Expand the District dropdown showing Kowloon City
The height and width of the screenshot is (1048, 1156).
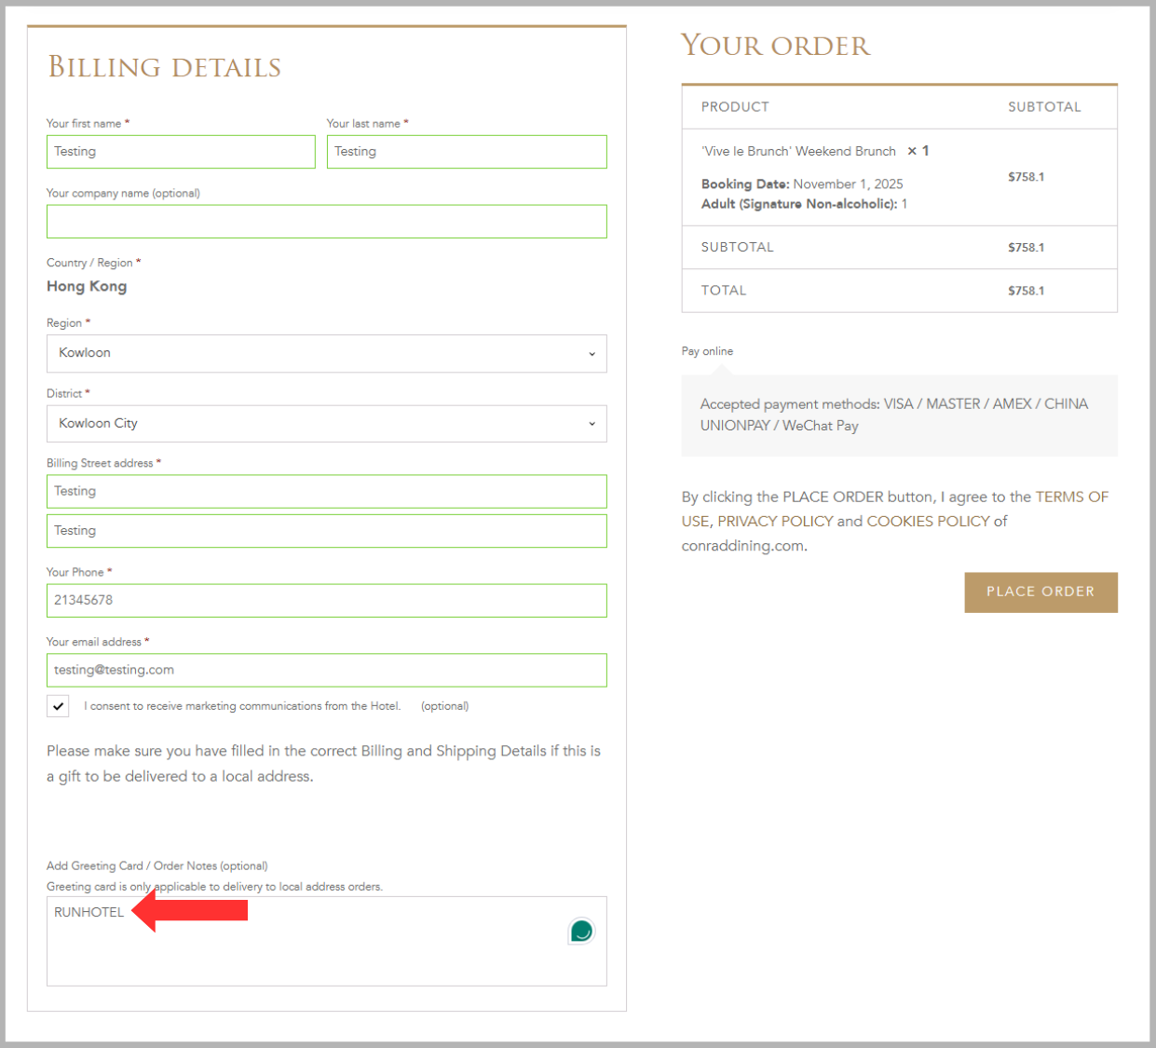pos(326,424)
